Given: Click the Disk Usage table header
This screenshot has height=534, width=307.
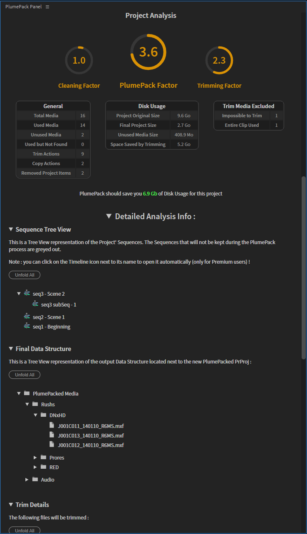Looking at the screenshot, I should 152,106.
